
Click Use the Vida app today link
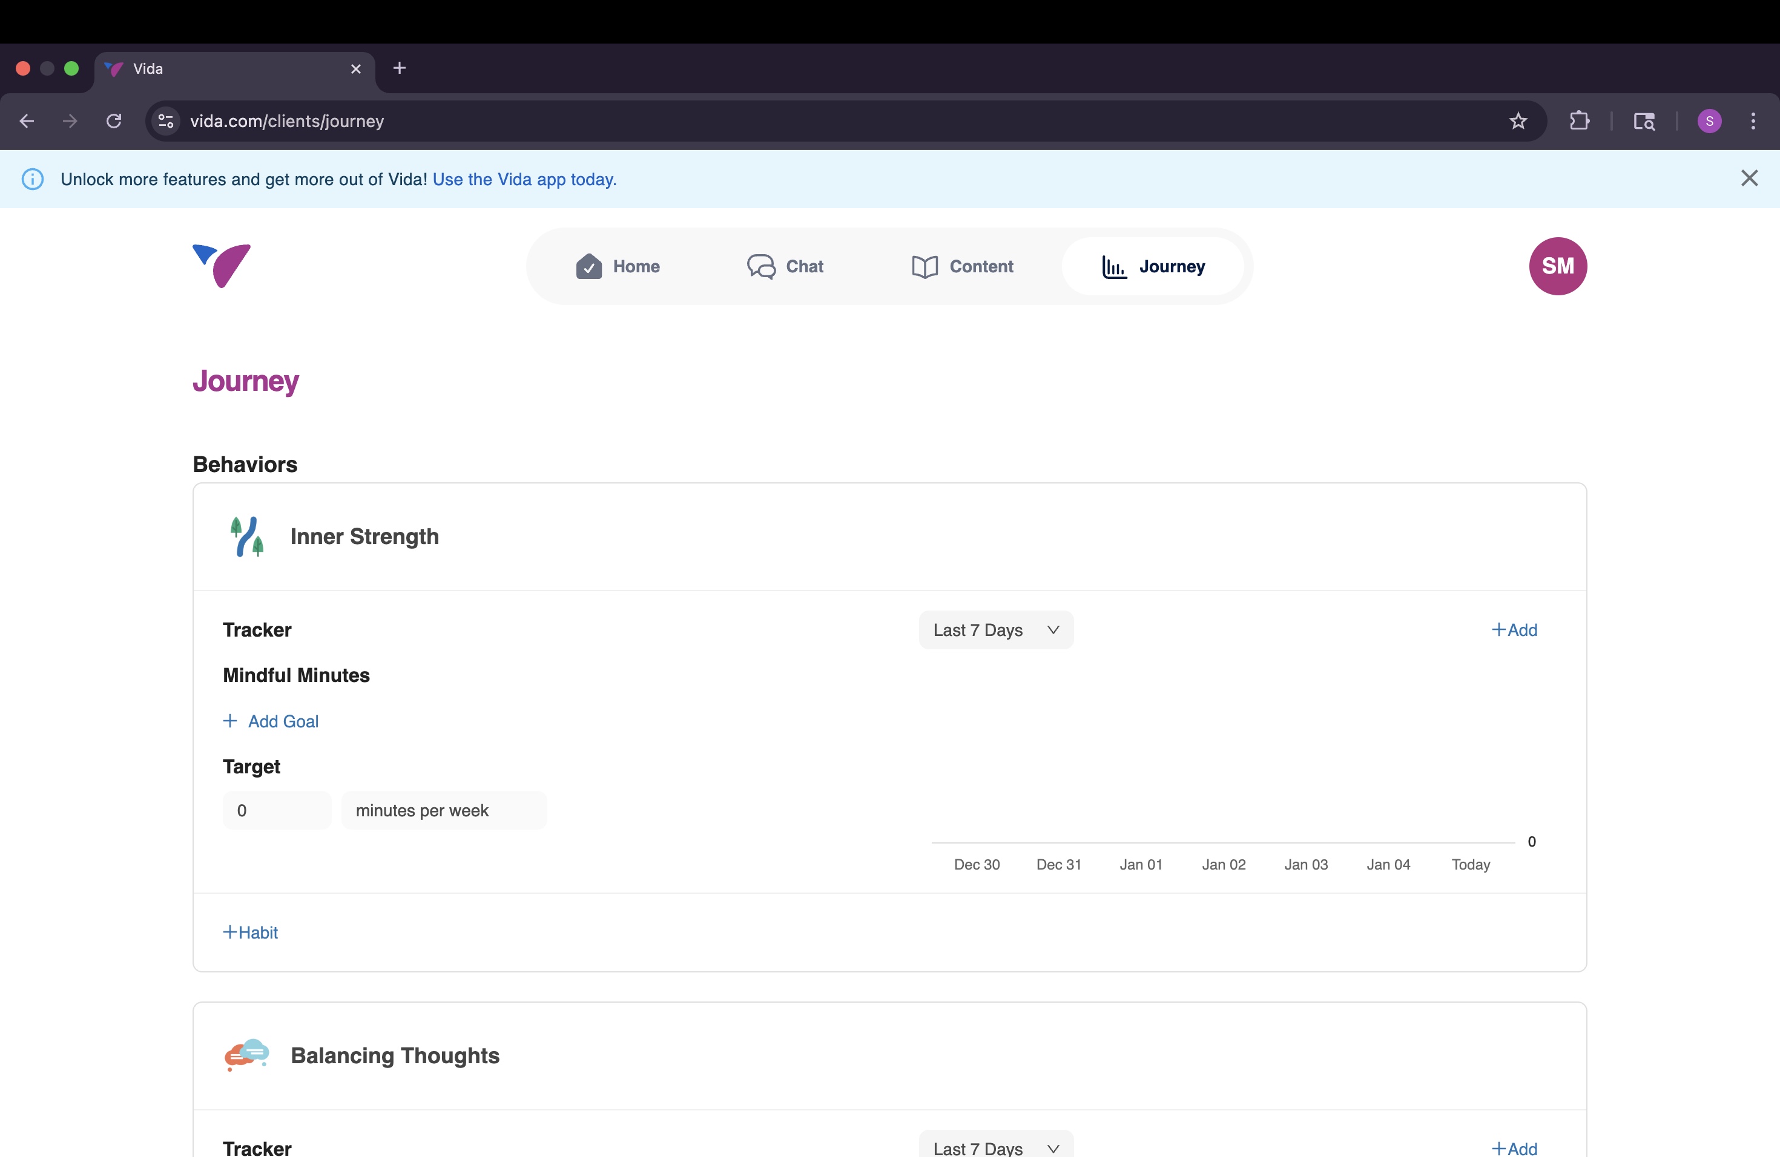click(x=524, y=179)
